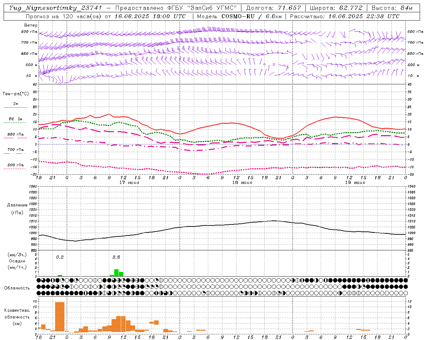
Task: Click the 500 м wind level label on right
Action: [413, 65]
